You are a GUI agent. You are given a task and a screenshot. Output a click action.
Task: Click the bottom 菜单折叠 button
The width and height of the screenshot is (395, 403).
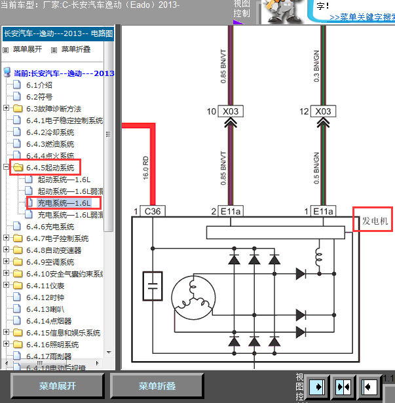click(x=157, y=386)
